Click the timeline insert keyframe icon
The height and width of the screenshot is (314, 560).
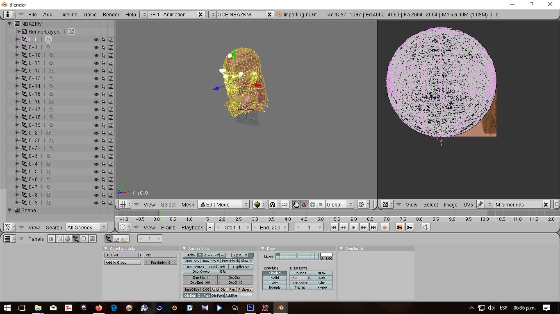pos(409,227)
